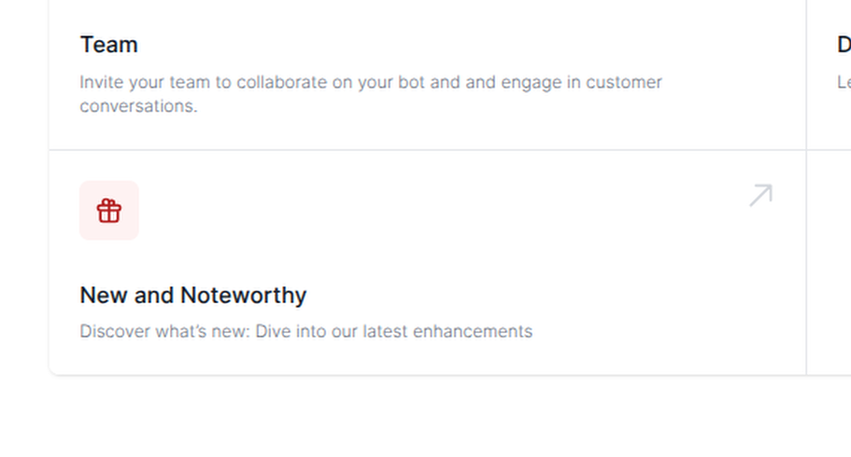Screen dimensions: 851x457
Task: Click the Team card heading
Action: (x=108, y=45)
